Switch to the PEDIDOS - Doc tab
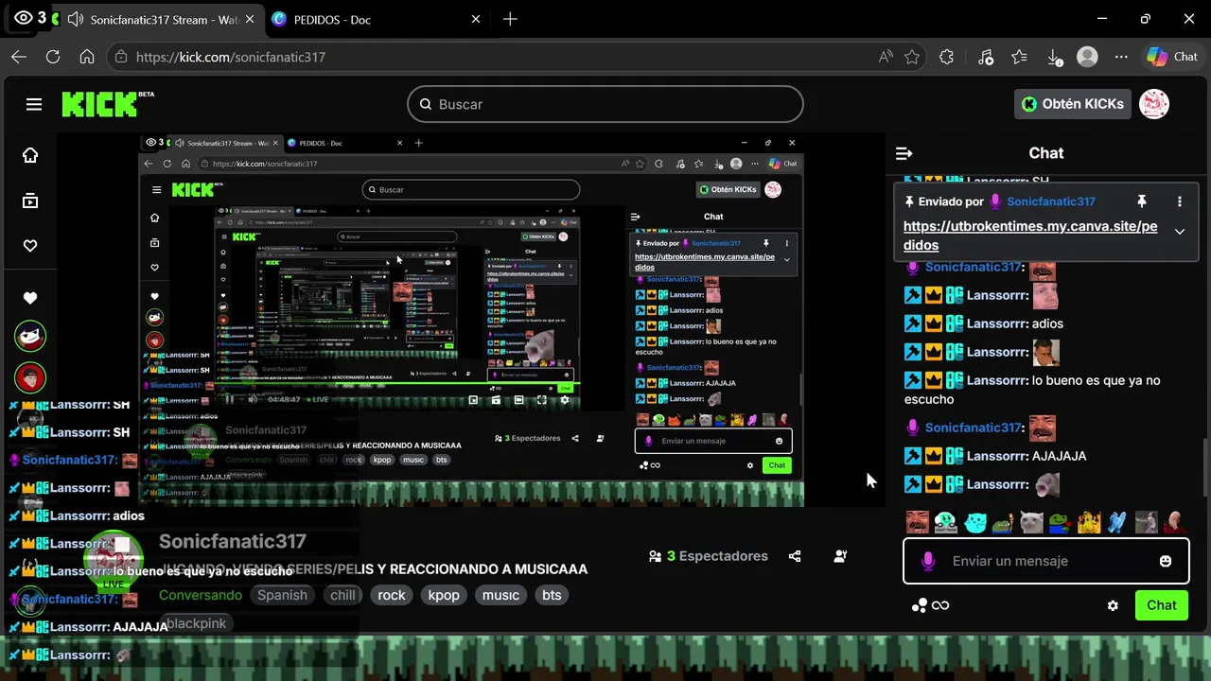 pos(332,19)
